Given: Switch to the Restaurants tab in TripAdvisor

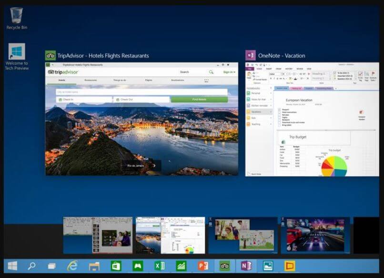Looking at the screenshot, I should coord(91,80).
